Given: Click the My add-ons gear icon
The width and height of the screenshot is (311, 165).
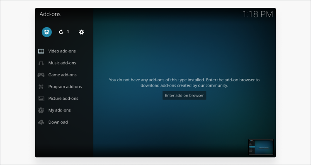Looking at the screenshot, I should [41, 110].
